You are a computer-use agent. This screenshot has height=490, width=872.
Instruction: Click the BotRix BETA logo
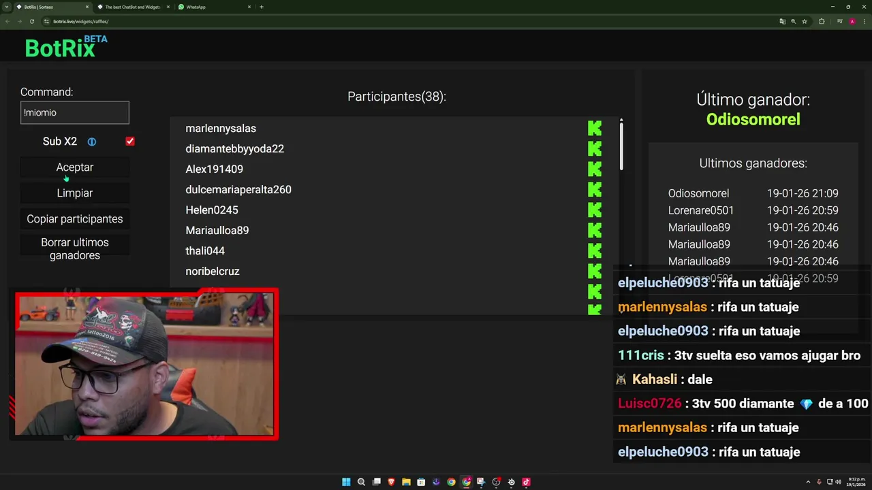pos(66,46)
